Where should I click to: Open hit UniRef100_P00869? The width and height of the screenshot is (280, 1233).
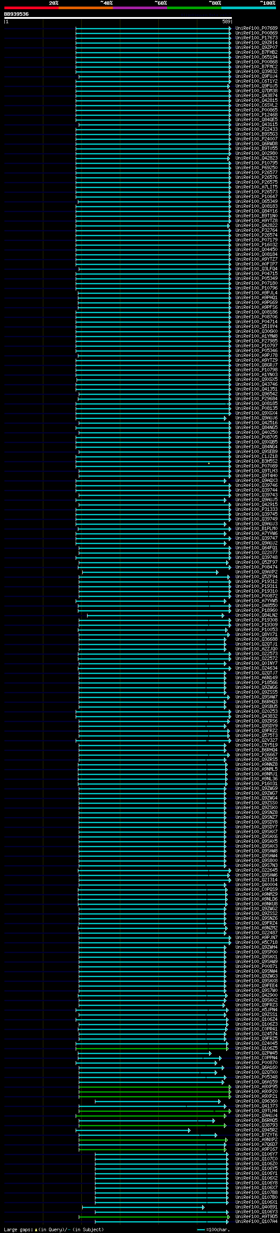click(x=256, y=33)
